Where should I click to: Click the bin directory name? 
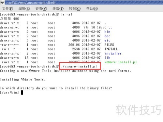(x=107, y=32)
